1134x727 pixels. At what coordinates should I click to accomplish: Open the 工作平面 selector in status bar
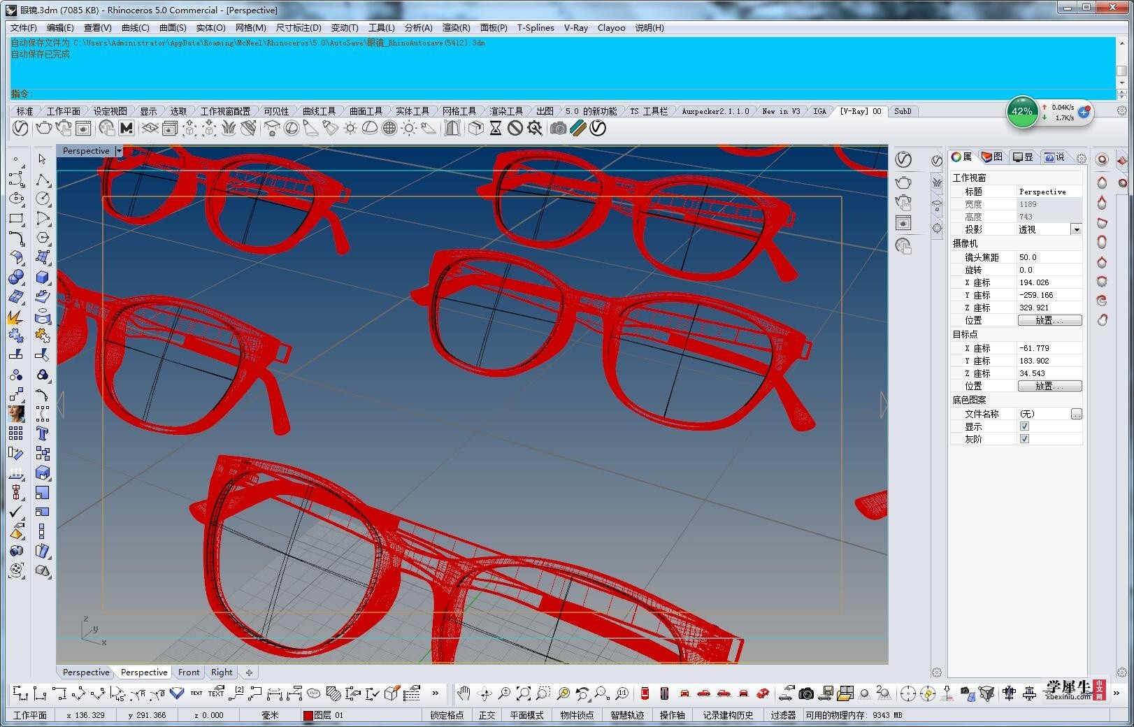pos(30,715)
